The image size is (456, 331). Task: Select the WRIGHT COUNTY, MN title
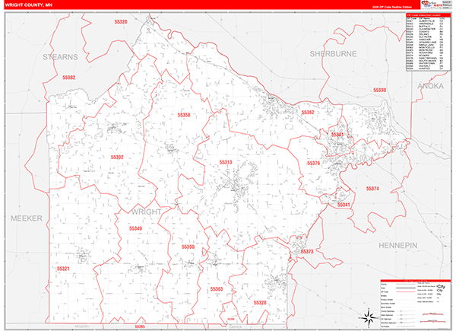click(x=29, y=5)
